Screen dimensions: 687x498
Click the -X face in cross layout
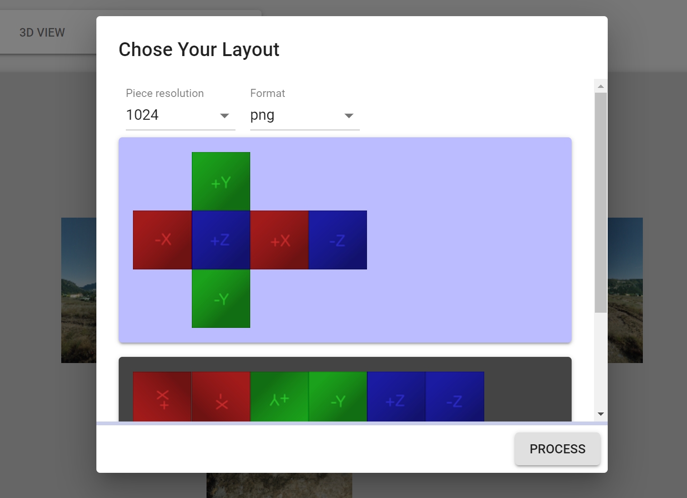pos(162,240)
